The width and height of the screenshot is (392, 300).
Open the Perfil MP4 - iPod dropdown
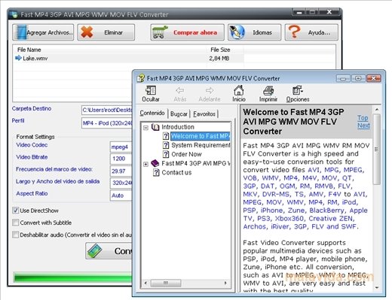coord(107,123)
